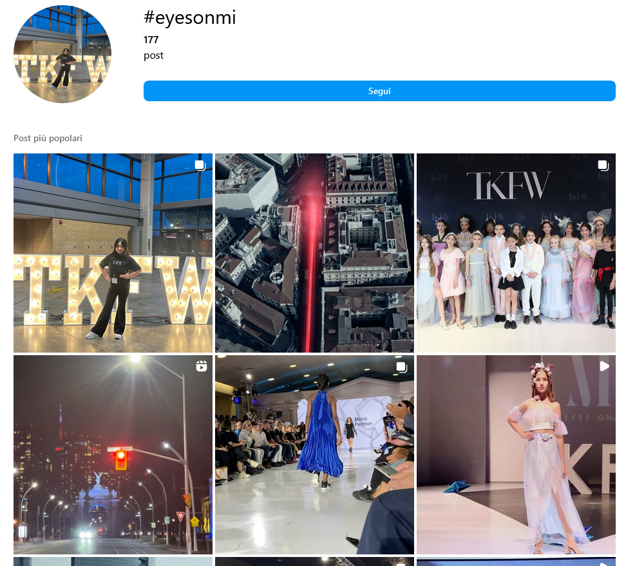
Task: Click the #eyesonmi hashtag heading
Action: 190,18
